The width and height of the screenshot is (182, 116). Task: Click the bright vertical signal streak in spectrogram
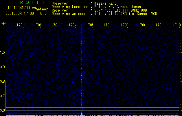(x=81, y=67)
